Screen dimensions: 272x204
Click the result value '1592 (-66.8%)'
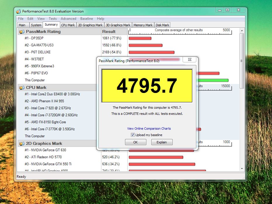tap(112, 45)
